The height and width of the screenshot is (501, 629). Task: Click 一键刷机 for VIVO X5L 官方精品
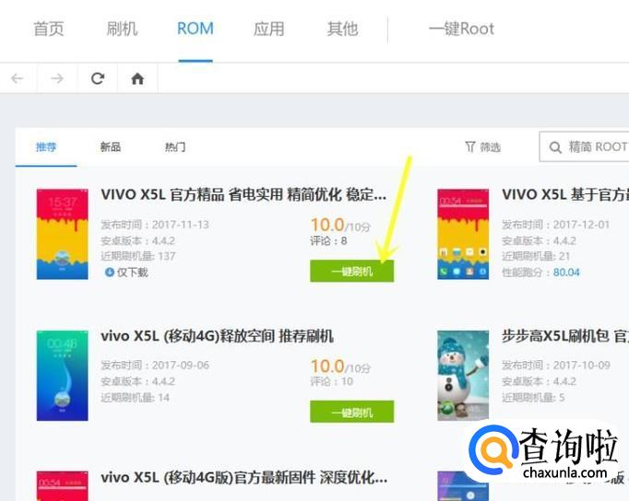tap(351, 271)
